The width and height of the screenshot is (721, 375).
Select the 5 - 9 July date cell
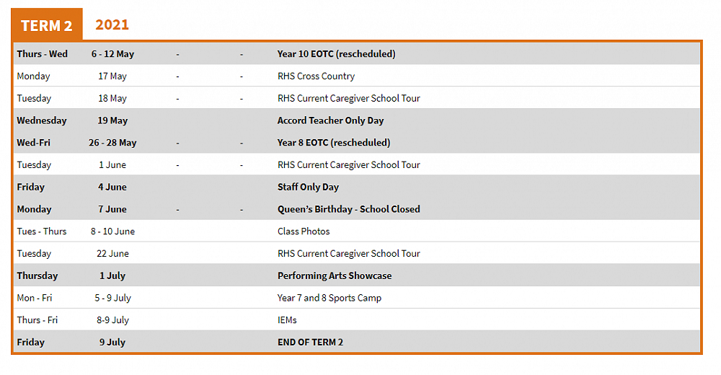[112, 298]
